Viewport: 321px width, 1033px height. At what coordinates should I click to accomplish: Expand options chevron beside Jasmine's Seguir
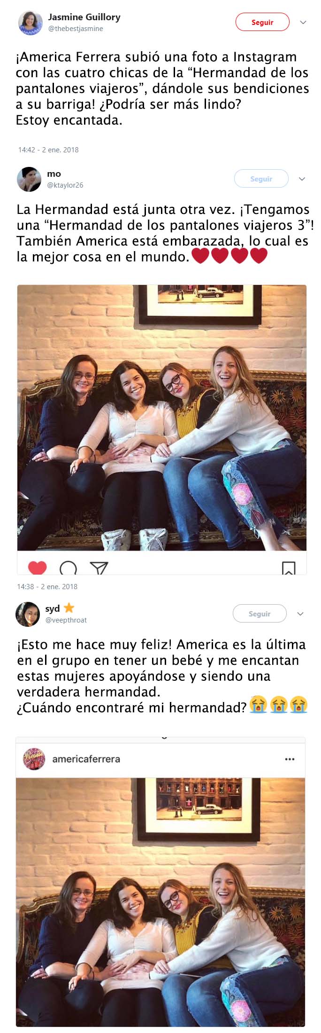[303, 22]
